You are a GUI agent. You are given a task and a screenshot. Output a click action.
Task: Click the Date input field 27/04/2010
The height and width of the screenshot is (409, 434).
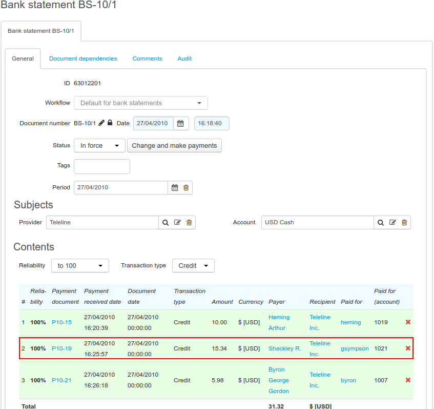[153, 123]
